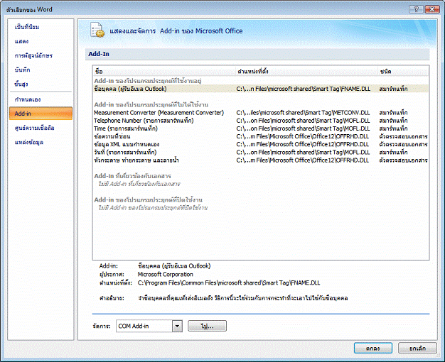Select the Measurement Converter add-in row
The height and width of the screenshot is (362, 445).
click(159, 112)
